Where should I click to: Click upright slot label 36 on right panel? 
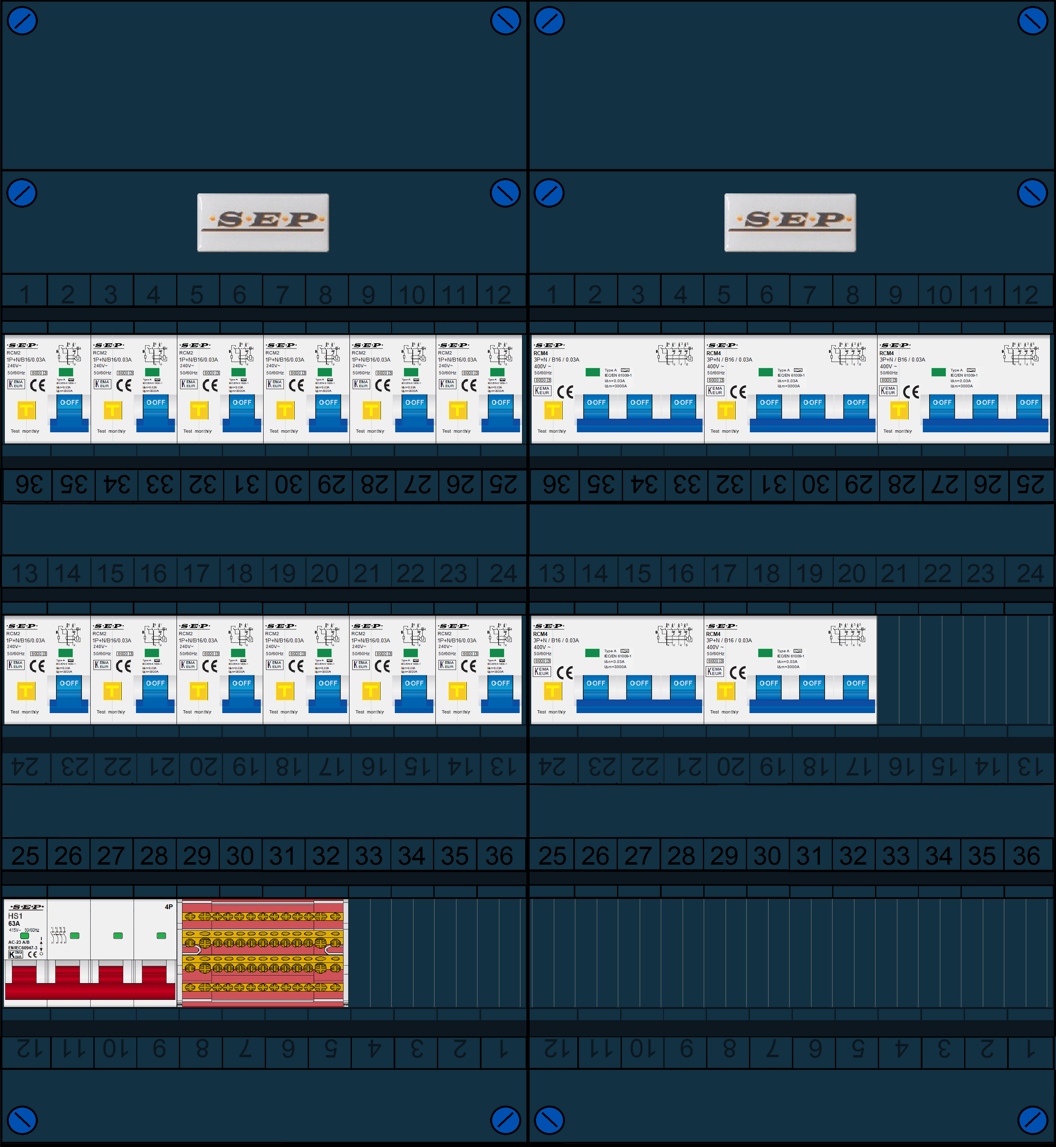[x=1026, y=855]
